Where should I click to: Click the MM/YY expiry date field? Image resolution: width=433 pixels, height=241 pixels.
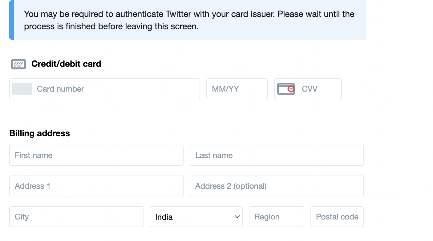[x=237, y=89]
